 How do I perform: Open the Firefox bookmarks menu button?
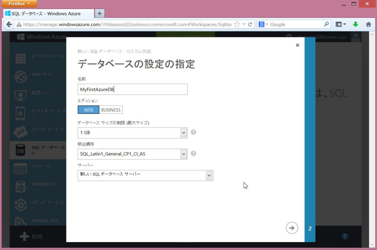(x=341, y=24)
